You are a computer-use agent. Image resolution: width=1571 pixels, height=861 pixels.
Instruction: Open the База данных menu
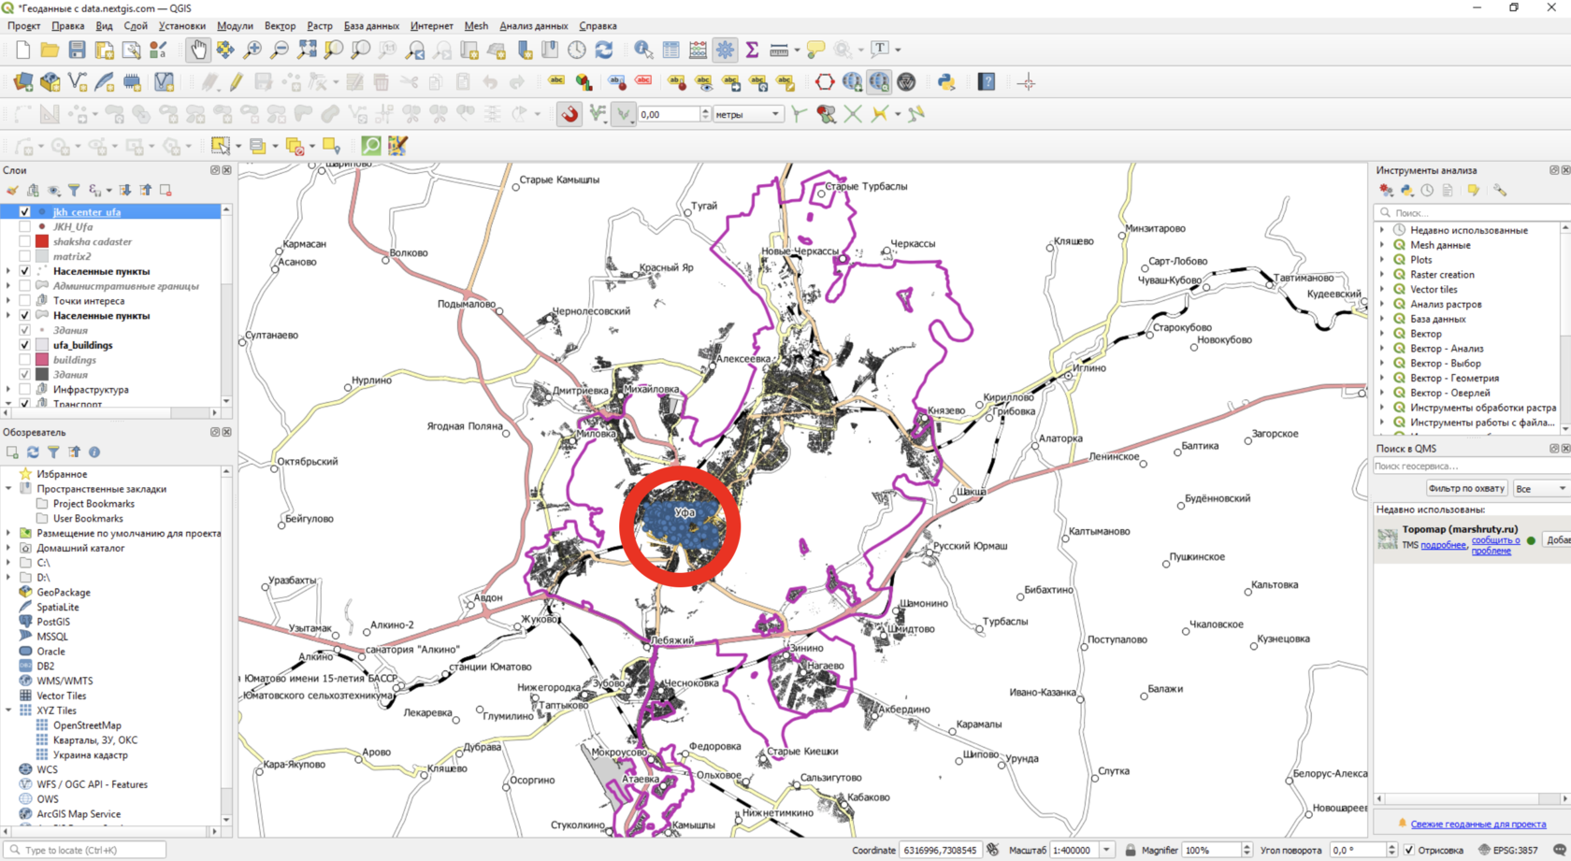[371, 26]
